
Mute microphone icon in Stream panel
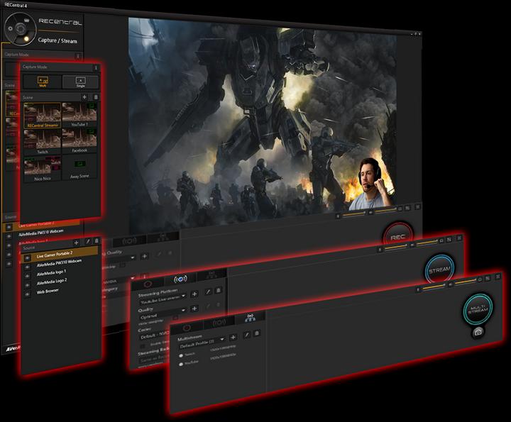[380, 250]
